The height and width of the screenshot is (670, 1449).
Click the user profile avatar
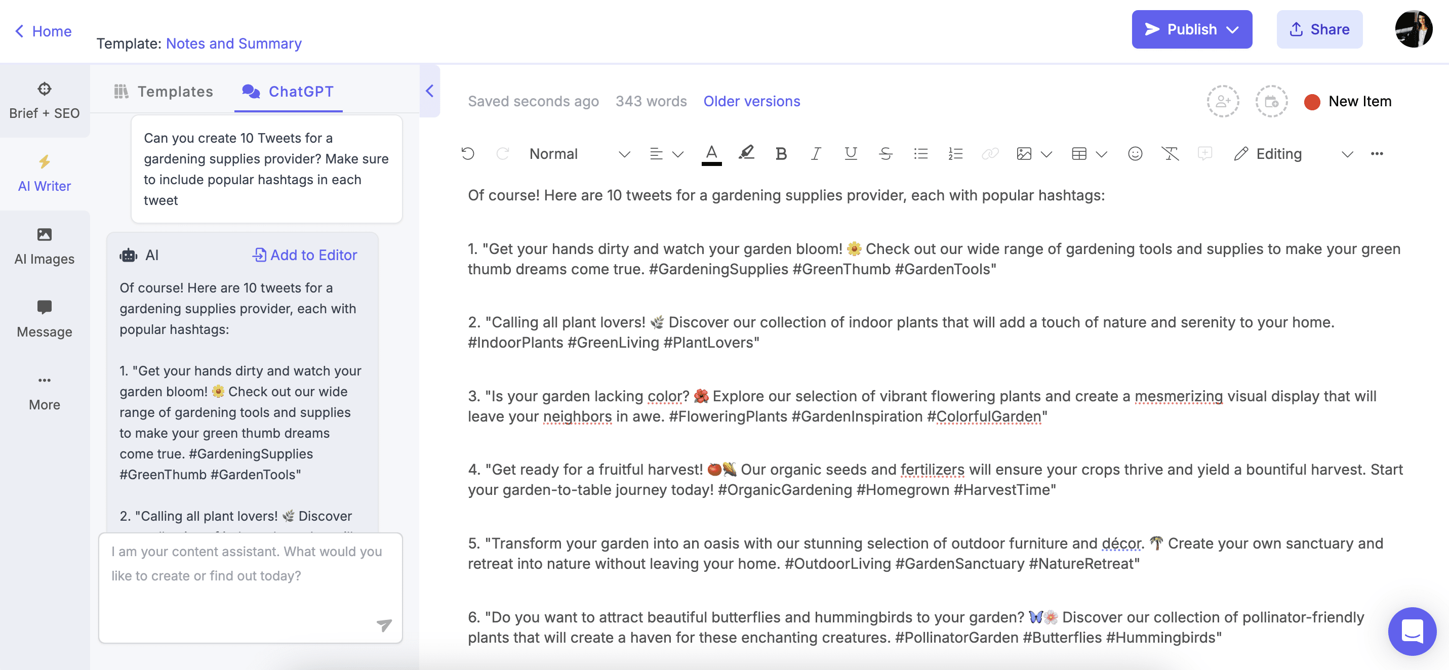1413,29
